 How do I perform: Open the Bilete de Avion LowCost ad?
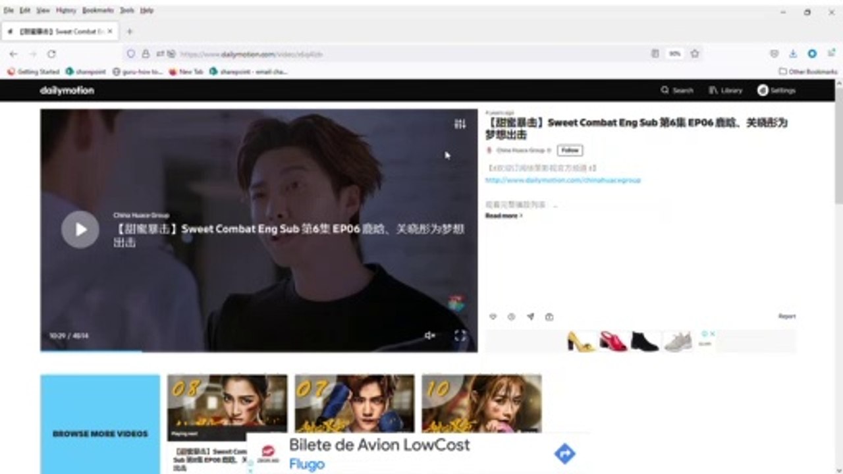pos(379,445)
